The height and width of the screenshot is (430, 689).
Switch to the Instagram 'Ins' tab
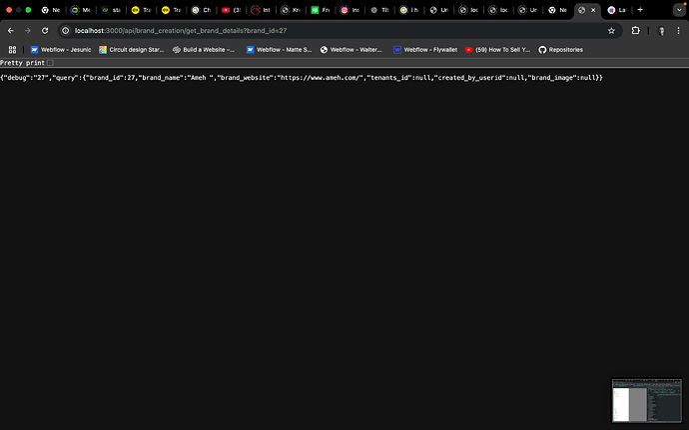(350, 10)
